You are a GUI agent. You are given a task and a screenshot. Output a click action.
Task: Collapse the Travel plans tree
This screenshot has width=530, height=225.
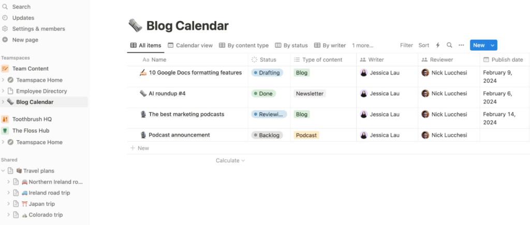point(3,171)
